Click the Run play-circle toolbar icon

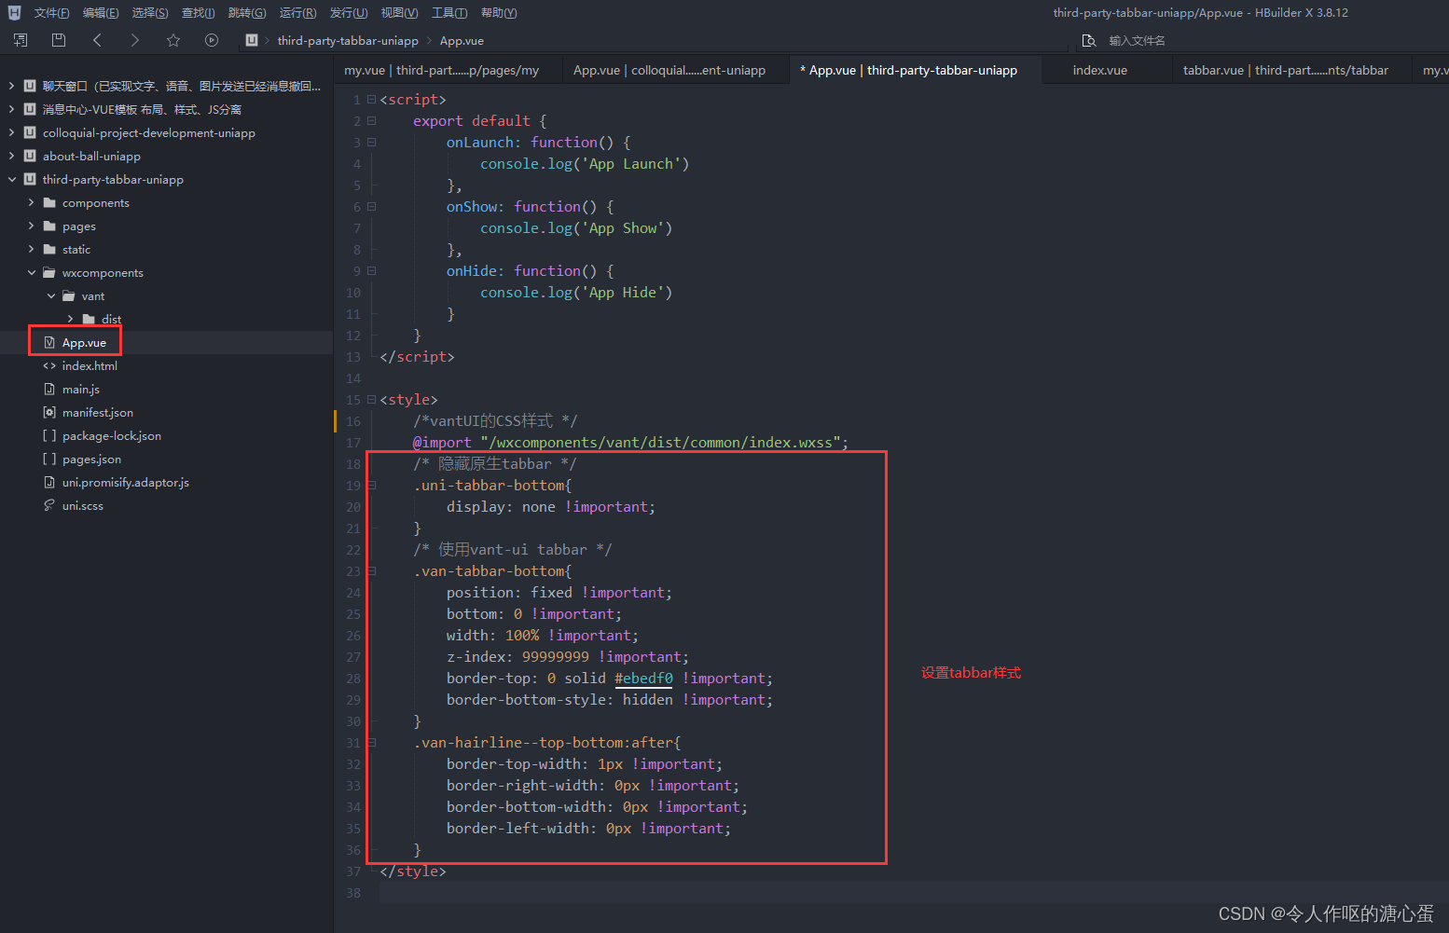coord(212,40)
